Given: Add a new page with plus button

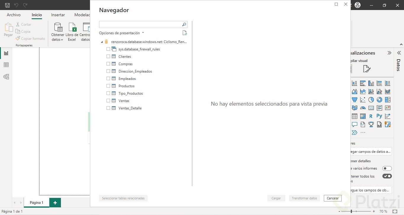Looking at the screenshot, I should (x=55, y=203).
